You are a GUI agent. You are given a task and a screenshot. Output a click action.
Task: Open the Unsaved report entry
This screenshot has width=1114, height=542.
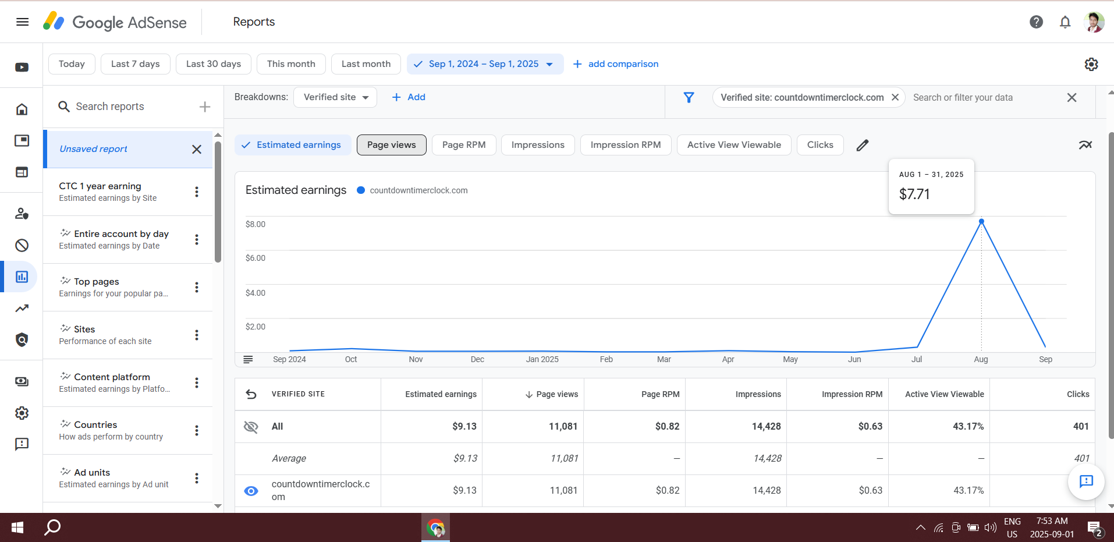click(x=128, y=149)
